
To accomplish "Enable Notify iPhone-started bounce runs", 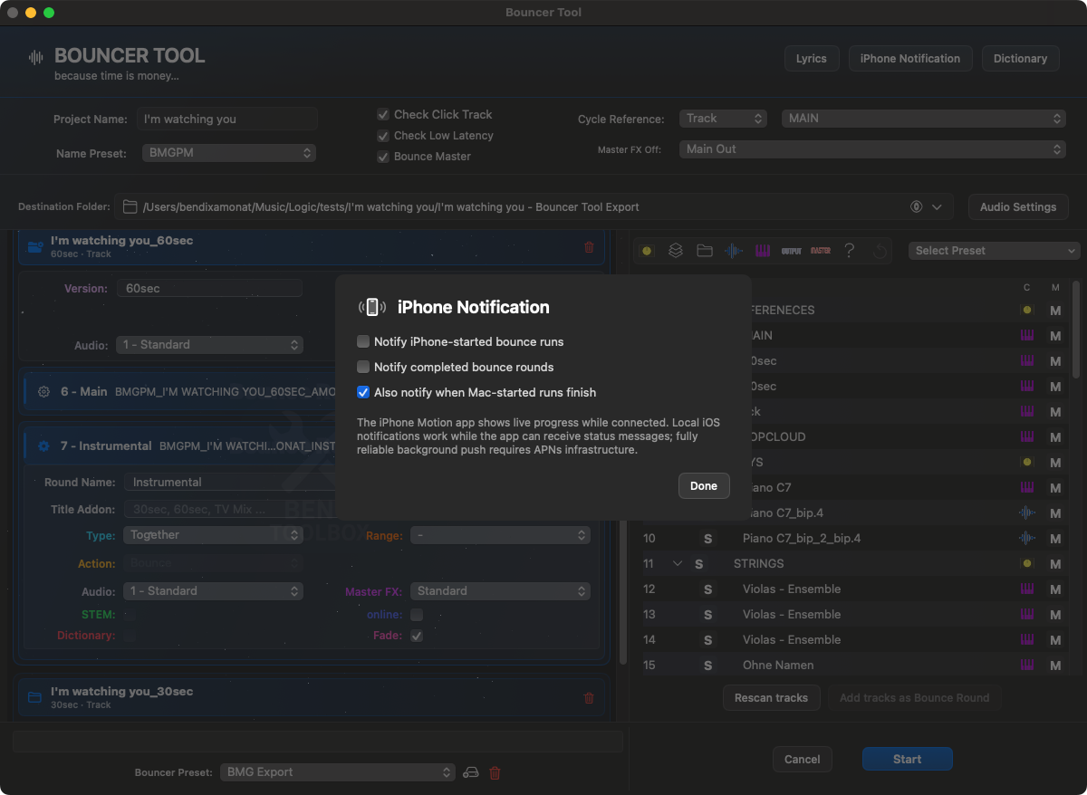I will (x=363, y=341).
